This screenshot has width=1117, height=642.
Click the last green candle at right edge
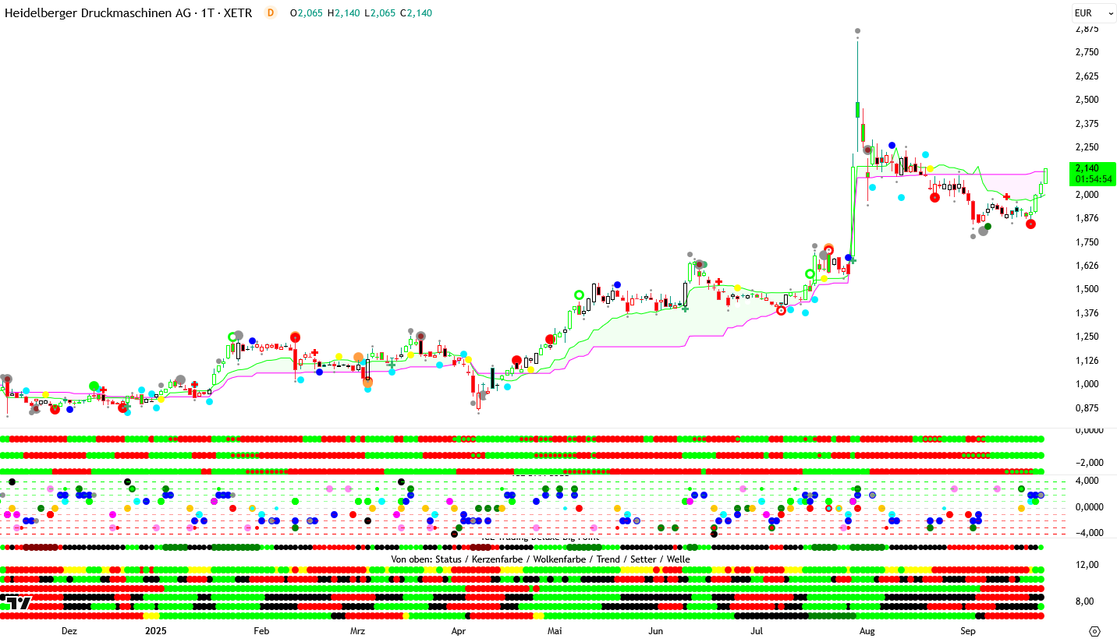coord(1045,175)
